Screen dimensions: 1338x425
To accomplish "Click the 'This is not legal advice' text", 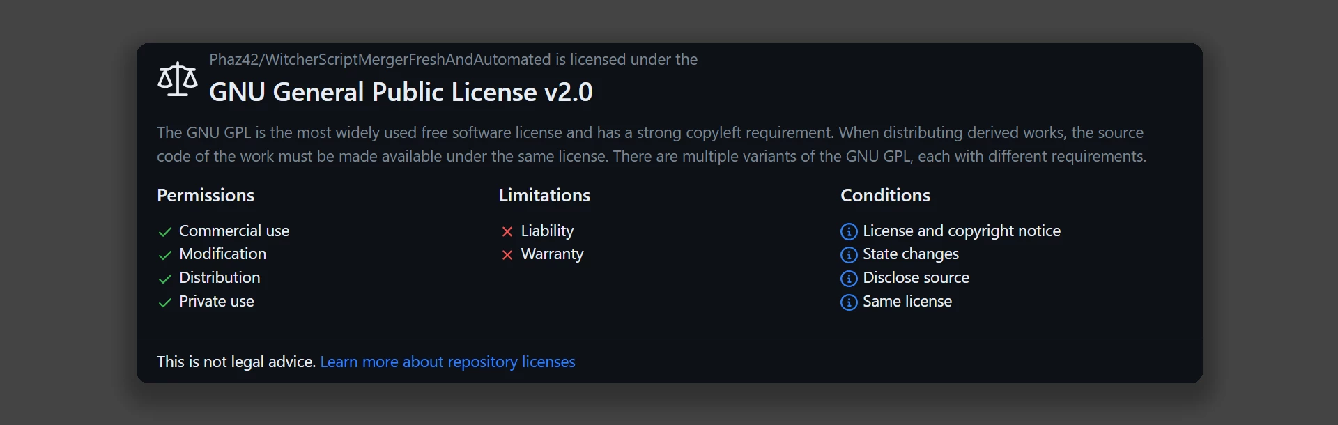I will tap(236, 362).
